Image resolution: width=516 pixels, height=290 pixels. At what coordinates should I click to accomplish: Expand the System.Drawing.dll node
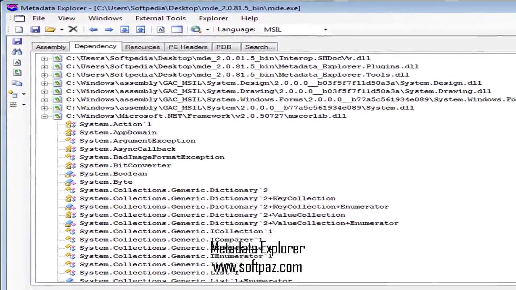(x=44, y=91)
